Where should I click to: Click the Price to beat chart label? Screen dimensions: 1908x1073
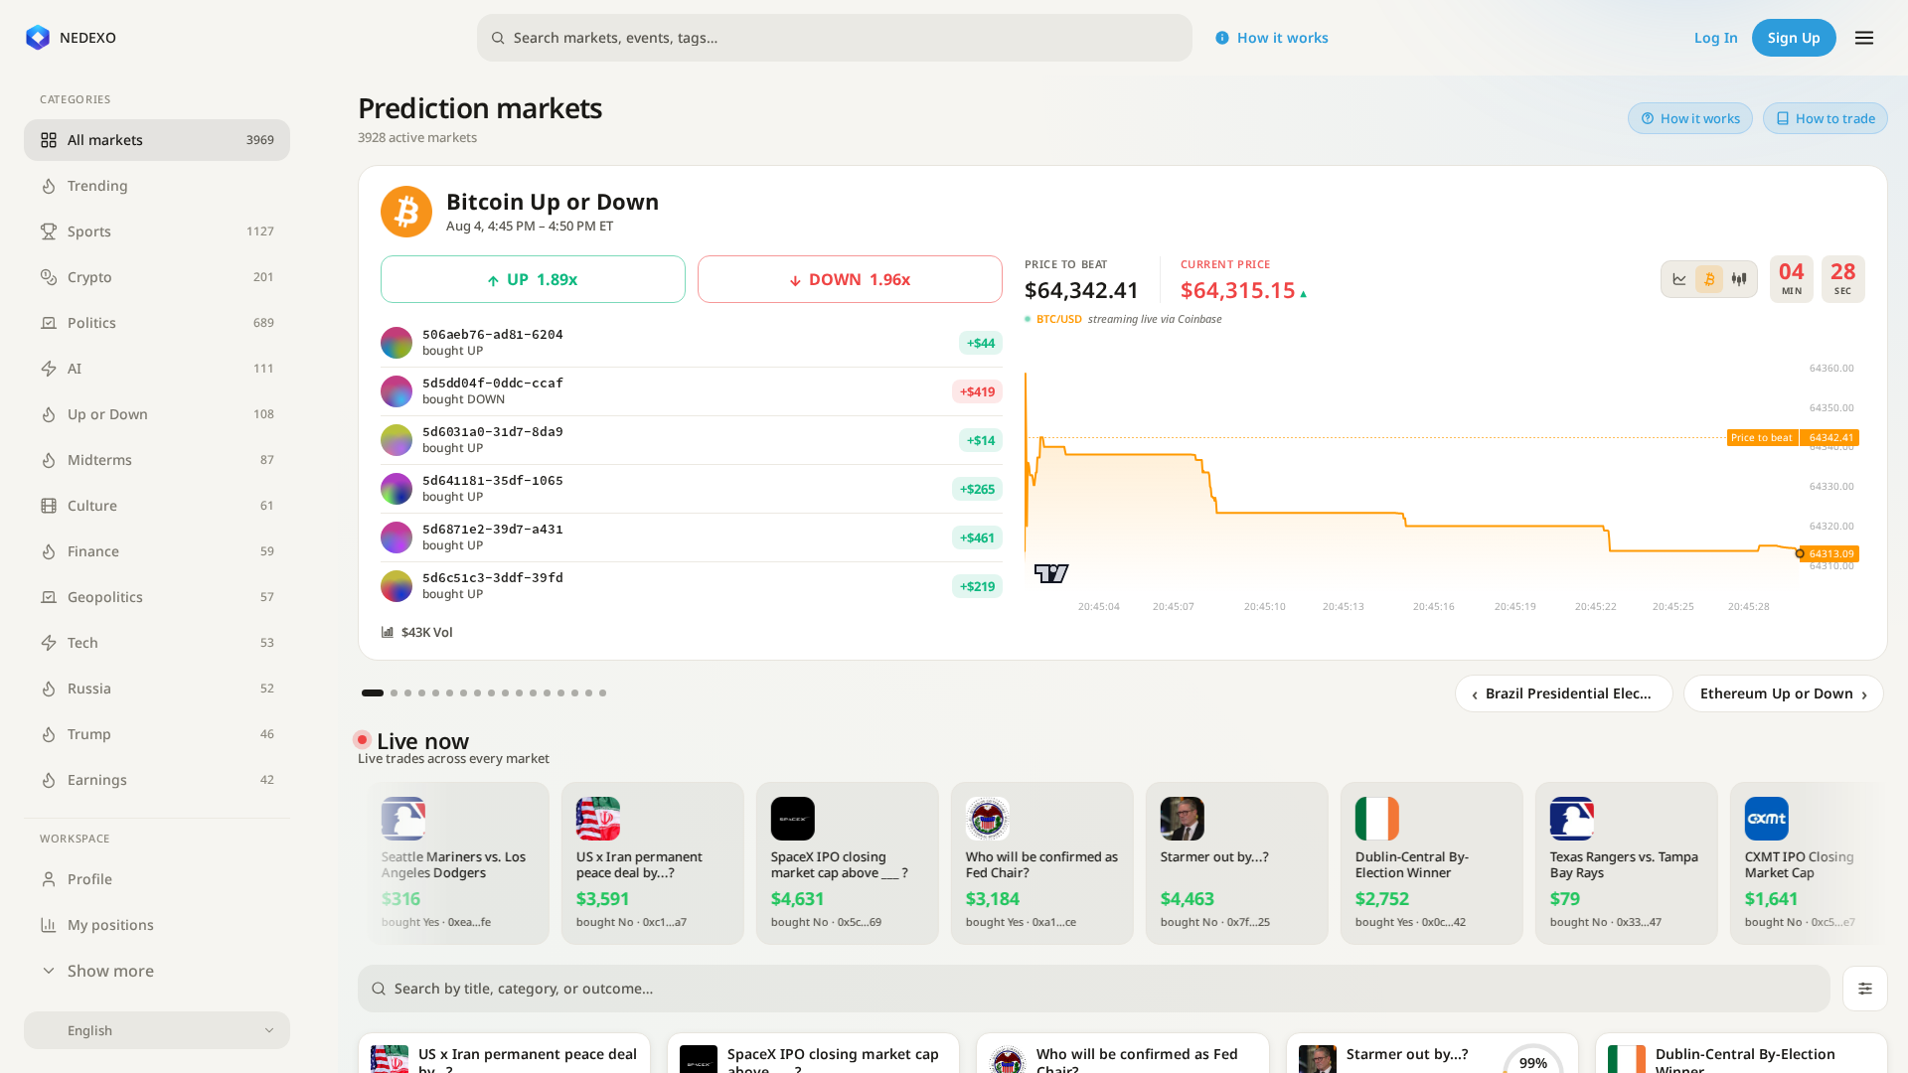(x=1762, y=438)
